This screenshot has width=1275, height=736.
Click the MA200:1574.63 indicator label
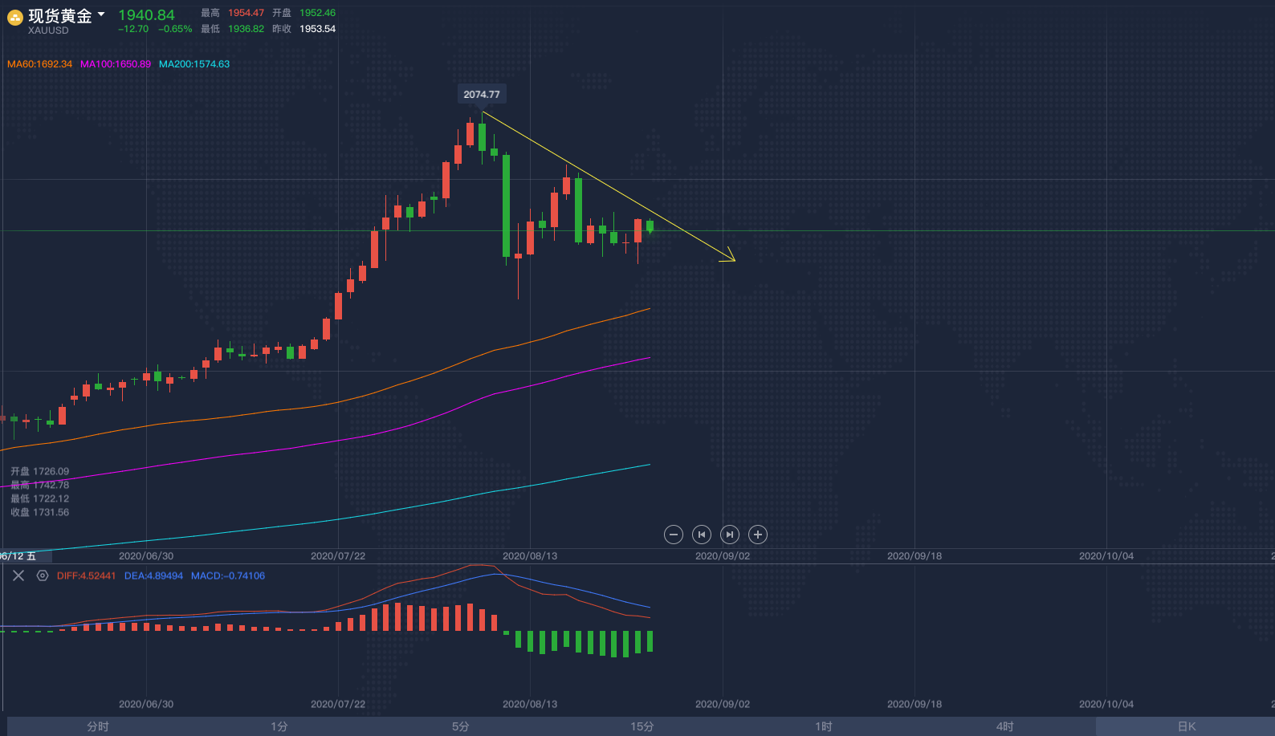194,64
